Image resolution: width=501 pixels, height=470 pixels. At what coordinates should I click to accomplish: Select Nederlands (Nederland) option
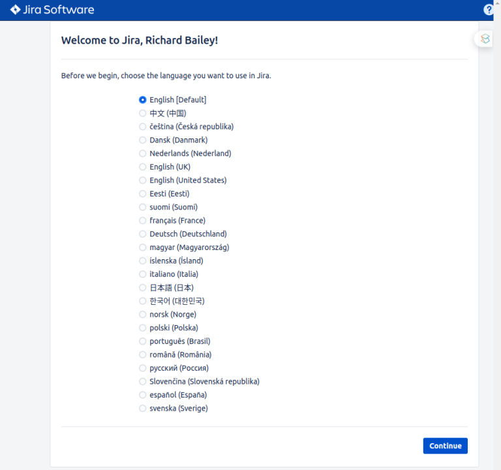(x=142, y=153)
